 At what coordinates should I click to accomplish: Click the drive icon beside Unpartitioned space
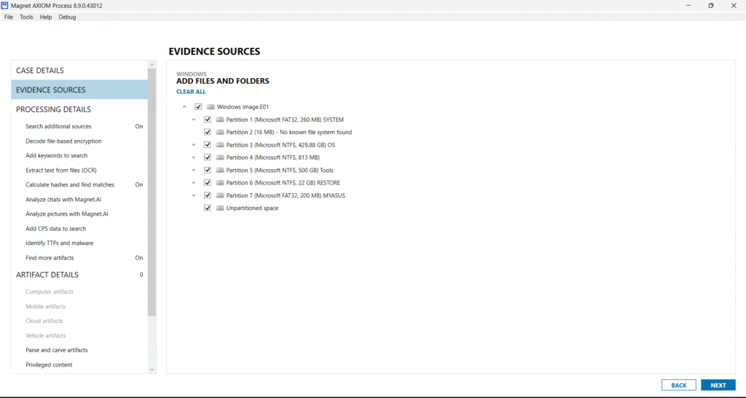(x=220, y=208)
